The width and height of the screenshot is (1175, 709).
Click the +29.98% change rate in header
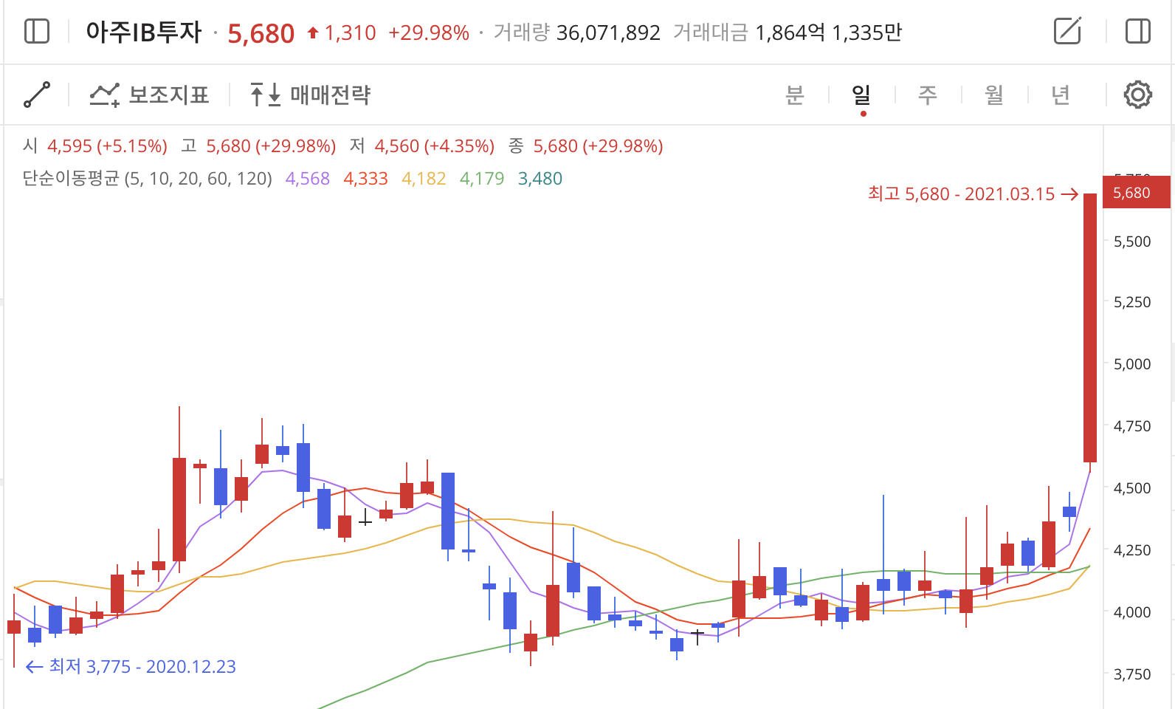(x=429, y=33)
